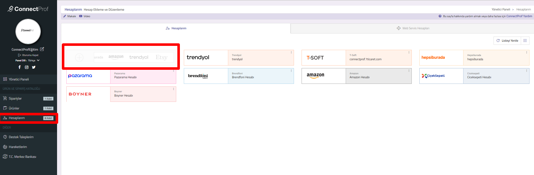
Task: Select Ciceksepeti Hesabı account name
Action: [479, 77]
